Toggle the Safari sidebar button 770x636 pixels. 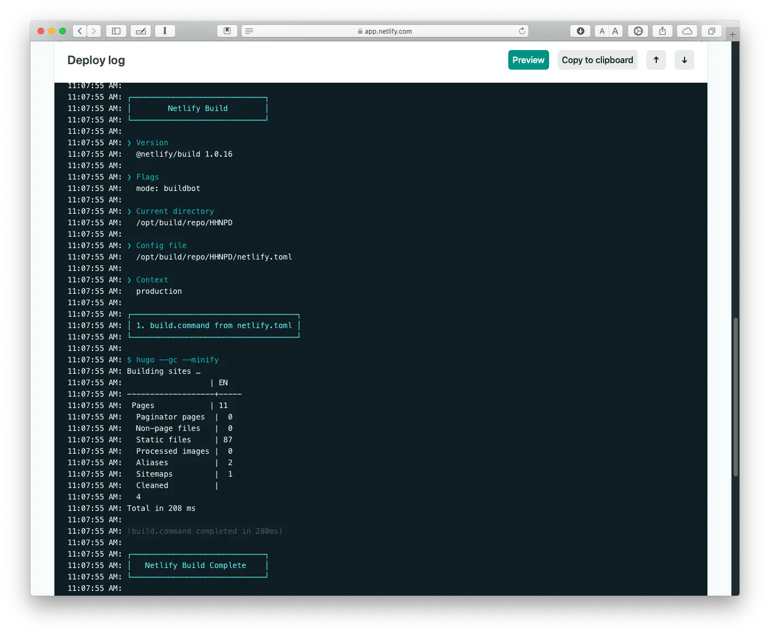click(x=116, y=31)
